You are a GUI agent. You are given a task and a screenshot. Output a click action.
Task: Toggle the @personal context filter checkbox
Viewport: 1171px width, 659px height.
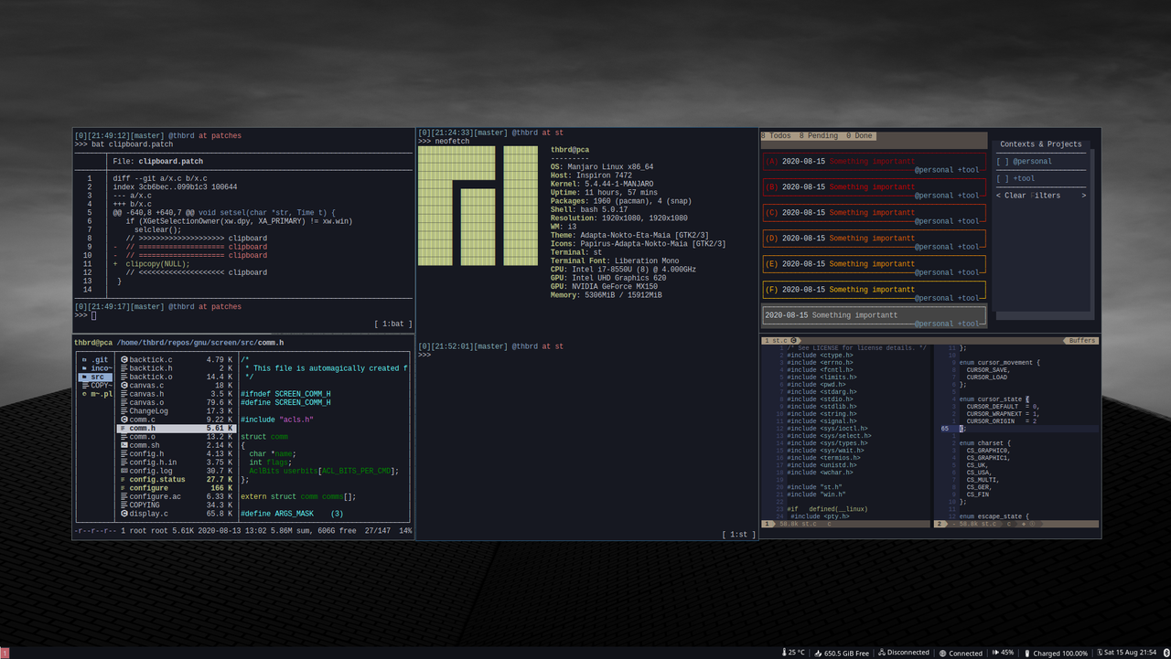tap(1004, 162)
